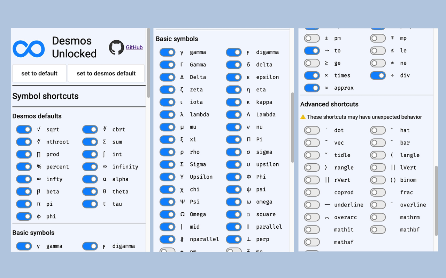Disable the delta shortcut toggle
446x278 pixels.
(x=233, y=64)
